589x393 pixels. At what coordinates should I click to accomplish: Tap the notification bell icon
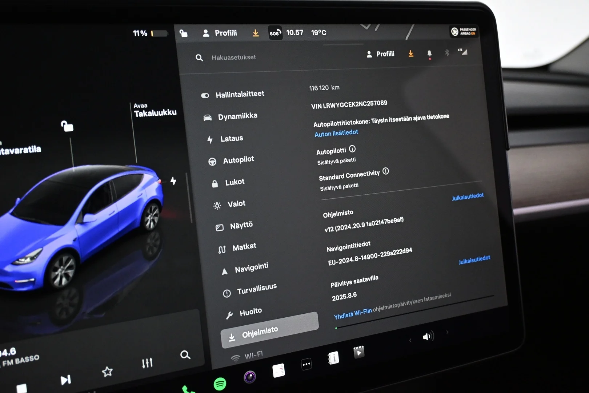coord(429,54)
